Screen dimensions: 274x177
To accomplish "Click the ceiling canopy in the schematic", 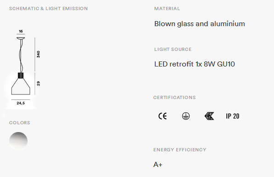I will [21, 38].
